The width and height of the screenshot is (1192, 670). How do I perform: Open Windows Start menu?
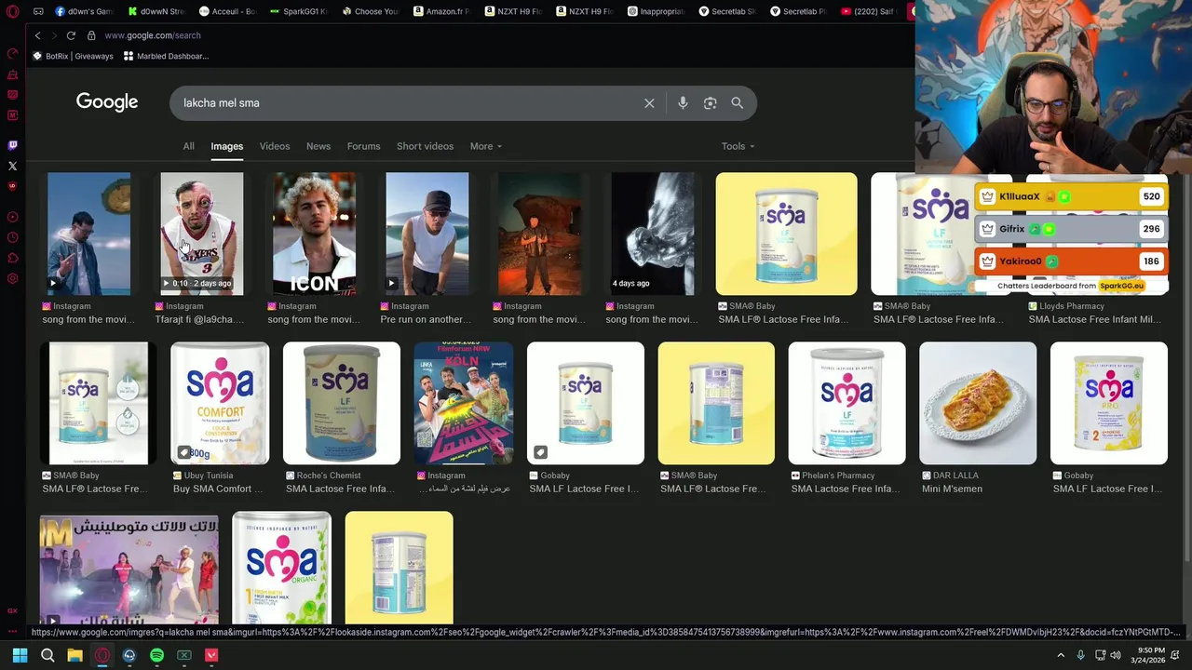20,655
